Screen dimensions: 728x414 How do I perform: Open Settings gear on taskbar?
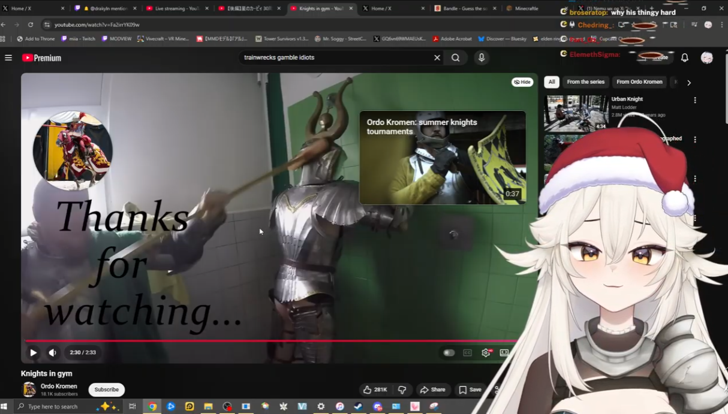click(321, 406)
